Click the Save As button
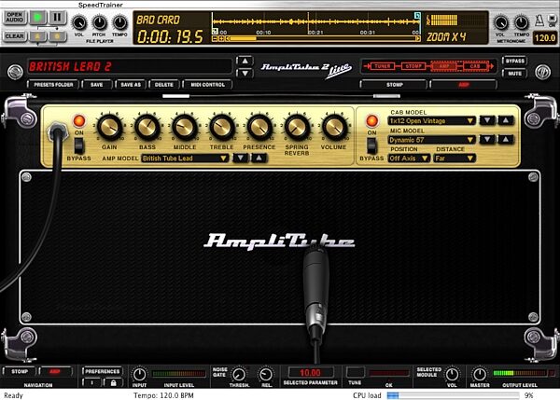This screenshot has height=400, width=560. tap(131, 85)
